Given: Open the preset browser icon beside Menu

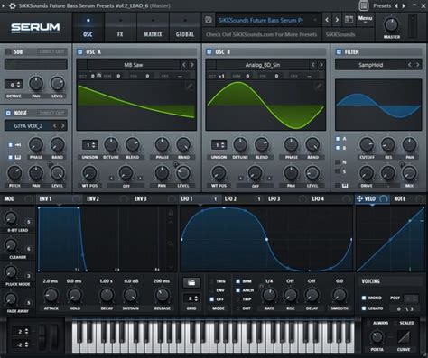Looking at the screenshot, I should (349, 20).
